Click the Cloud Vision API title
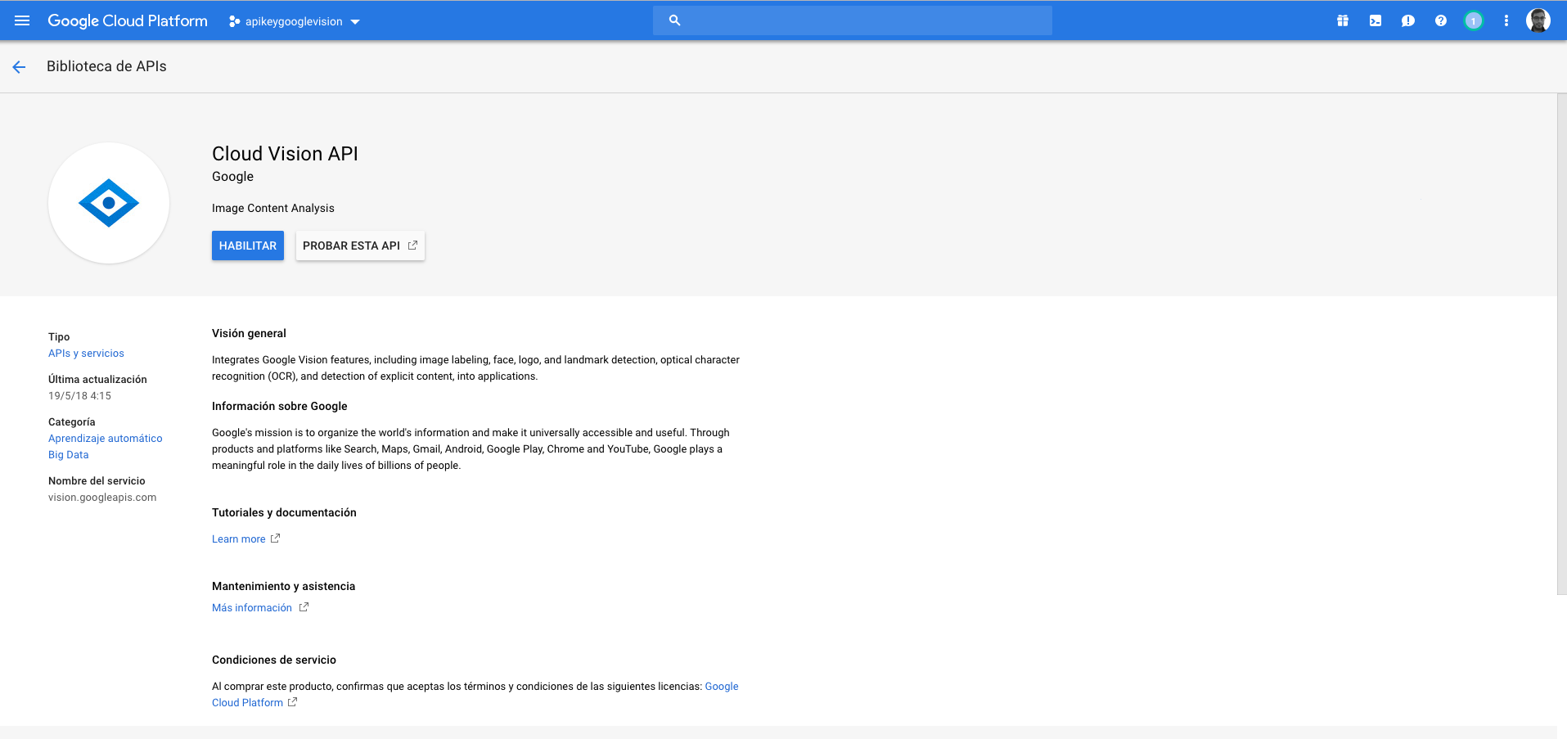The image size is (1567, 739). 285,154
